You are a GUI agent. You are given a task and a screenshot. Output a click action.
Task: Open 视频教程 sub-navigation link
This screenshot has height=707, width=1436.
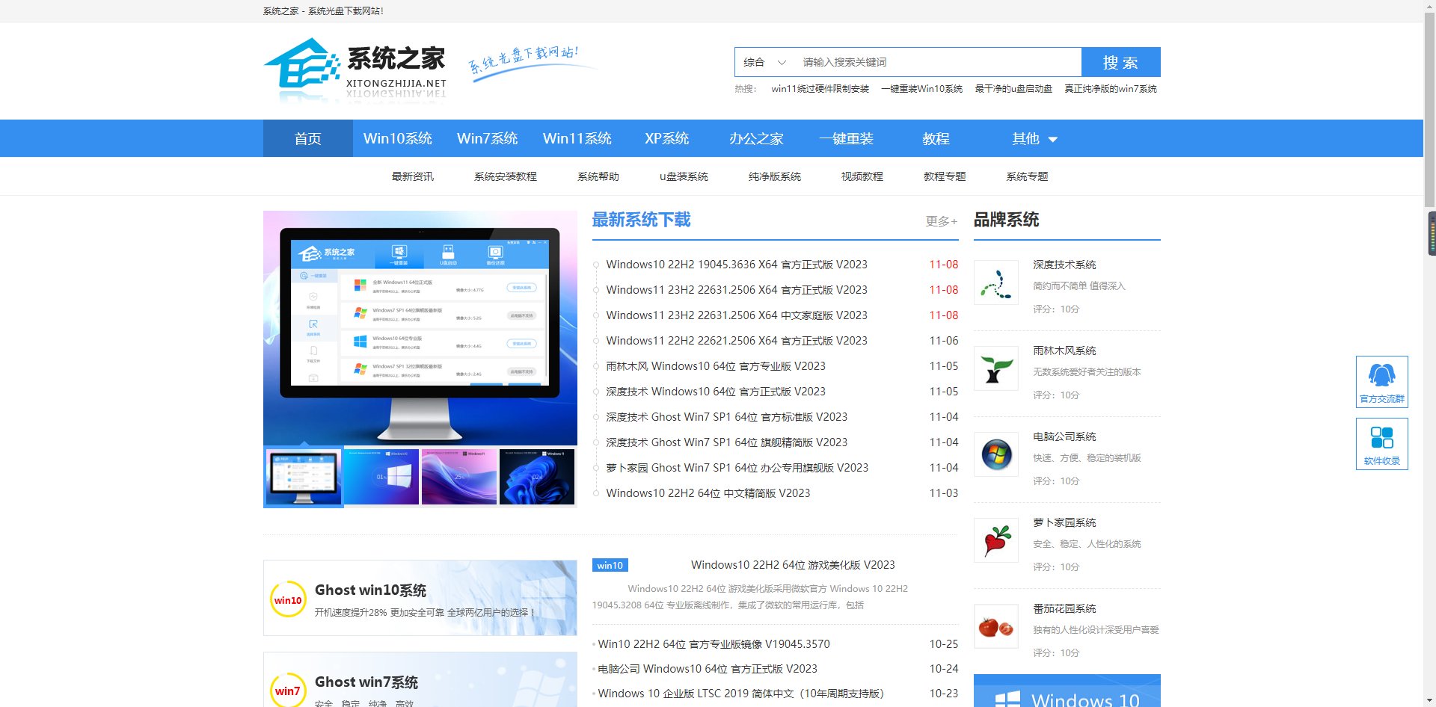tap(862, 176)
